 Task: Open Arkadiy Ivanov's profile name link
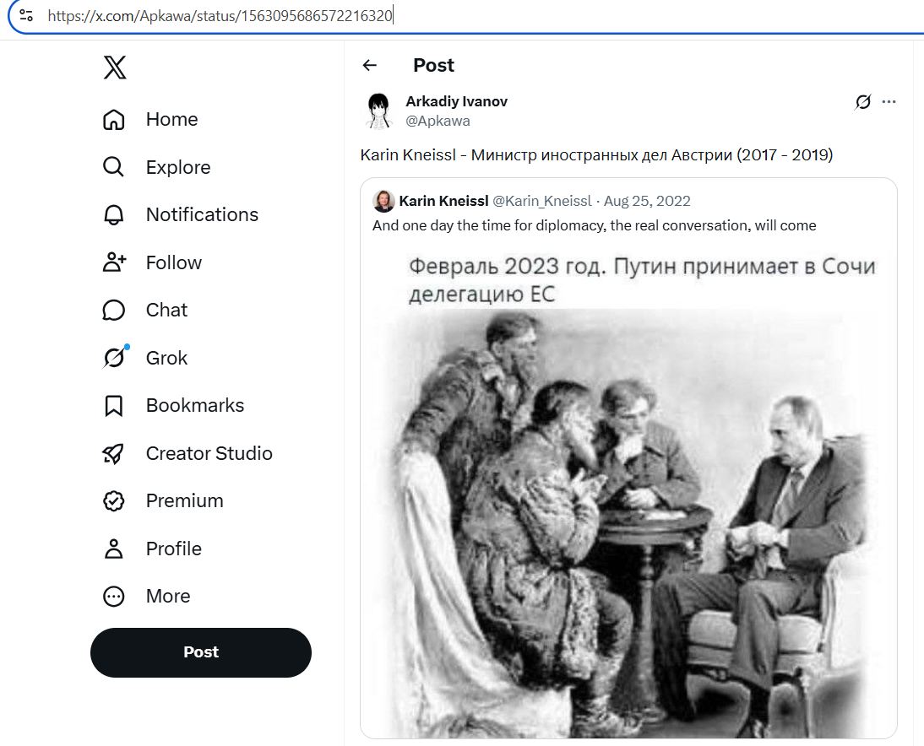[x=457, y=101]
